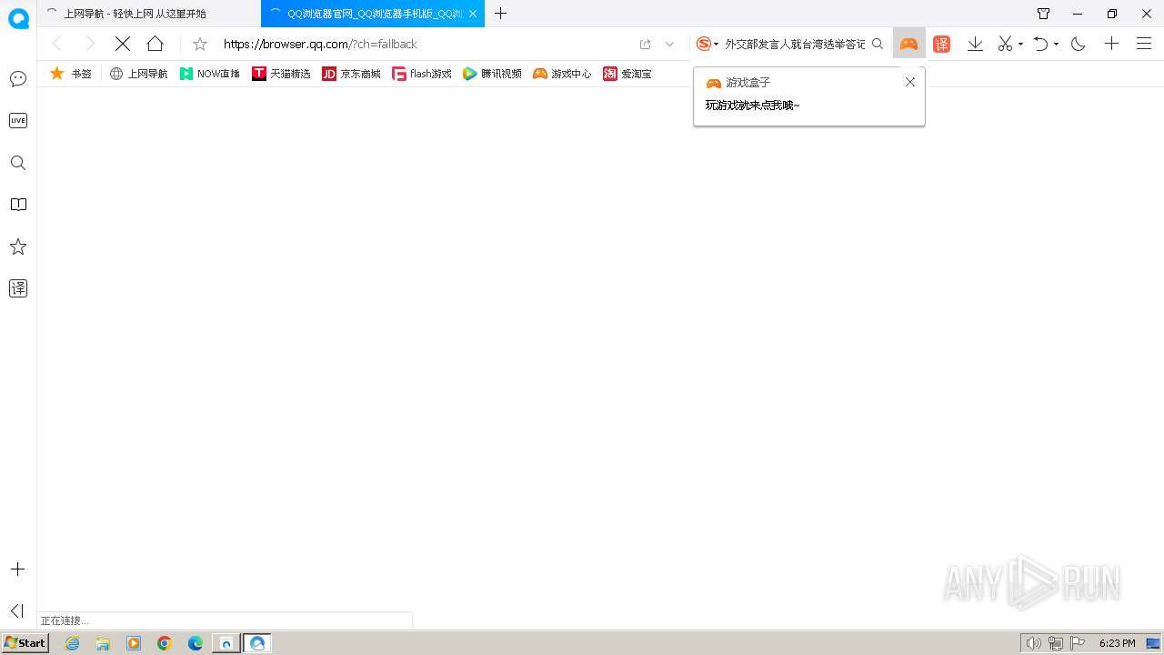Click the undo closed tab icon
Image resolution: width=1164 pixels, height=655 pixels.
[1041, 44]
